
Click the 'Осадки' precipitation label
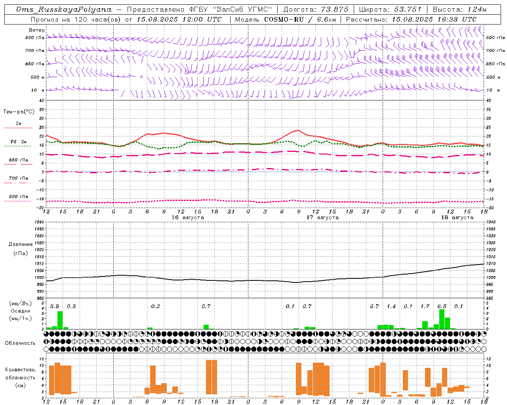point(21,311)
